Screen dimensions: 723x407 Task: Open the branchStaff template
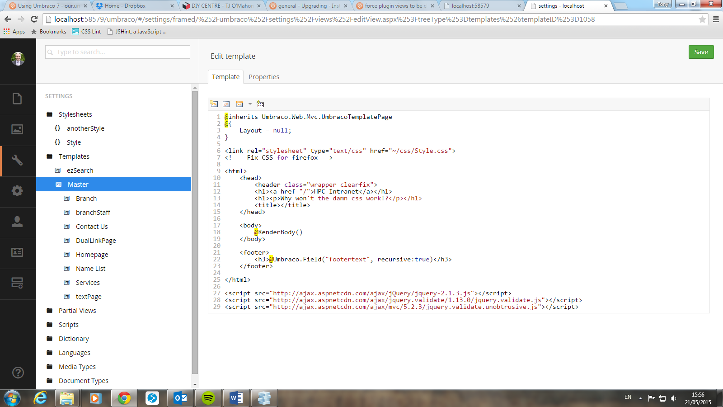[93, 213]
